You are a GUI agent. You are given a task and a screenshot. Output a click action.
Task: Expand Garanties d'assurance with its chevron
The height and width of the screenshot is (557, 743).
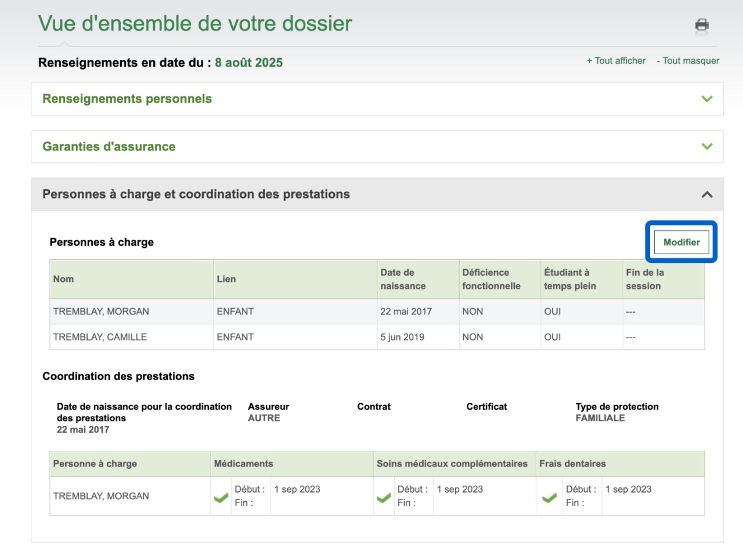coord(706,146)
